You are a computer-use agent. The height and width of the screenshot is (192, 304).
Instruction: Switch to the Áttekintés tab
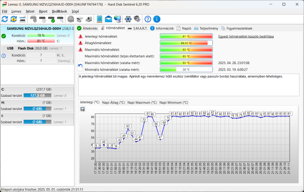coord(87,28)
